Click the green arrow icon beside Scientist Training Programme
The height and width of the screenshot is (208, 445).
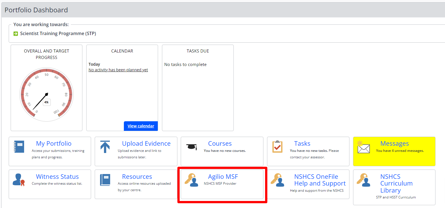pos(16,34)
